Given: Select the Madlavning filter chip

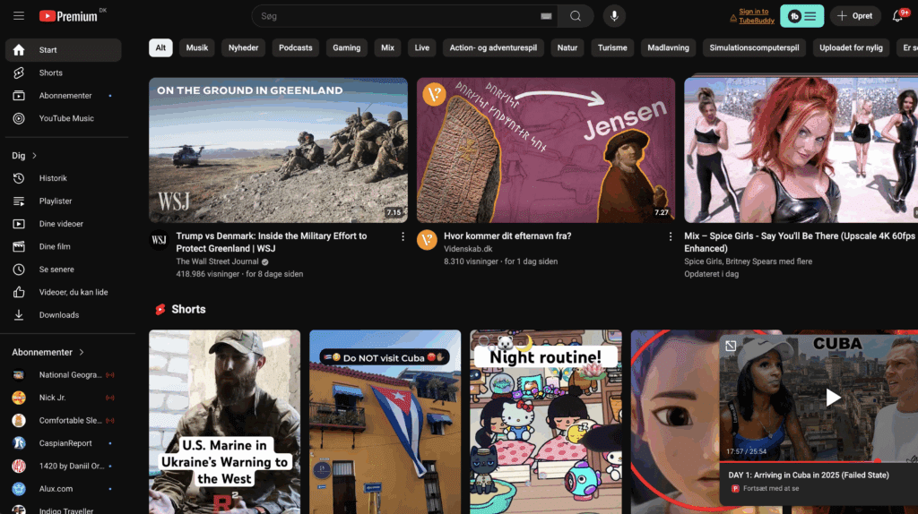Looking at the screenshot, I should (668, 48).
